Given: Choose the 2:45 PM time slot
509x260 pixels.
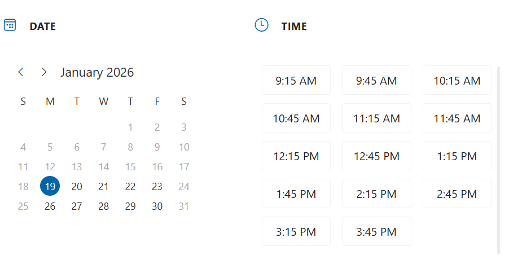Looking at the screenshot, I should click(457, 194).
